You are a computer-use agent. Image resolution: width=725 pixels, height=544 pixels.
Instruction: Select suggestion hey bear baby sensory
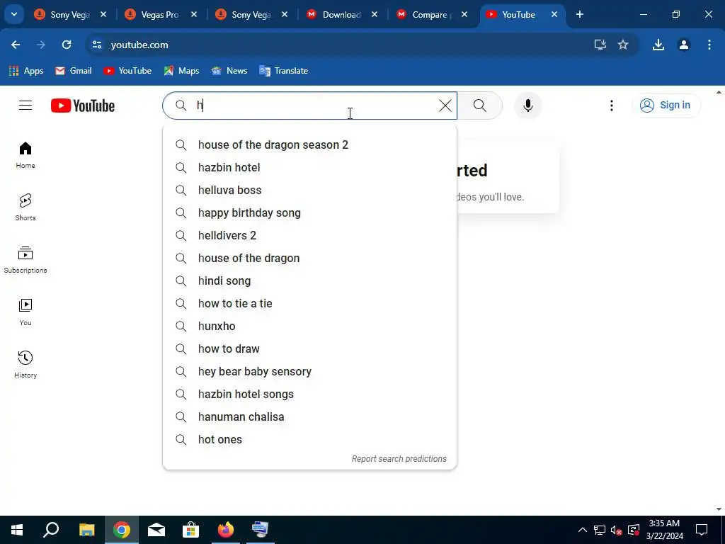(309, 371)
